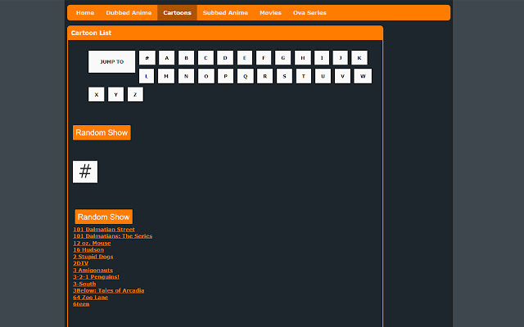524x327 pixels.
Task: Jump to shows starting with K
Action: (359, 58)
